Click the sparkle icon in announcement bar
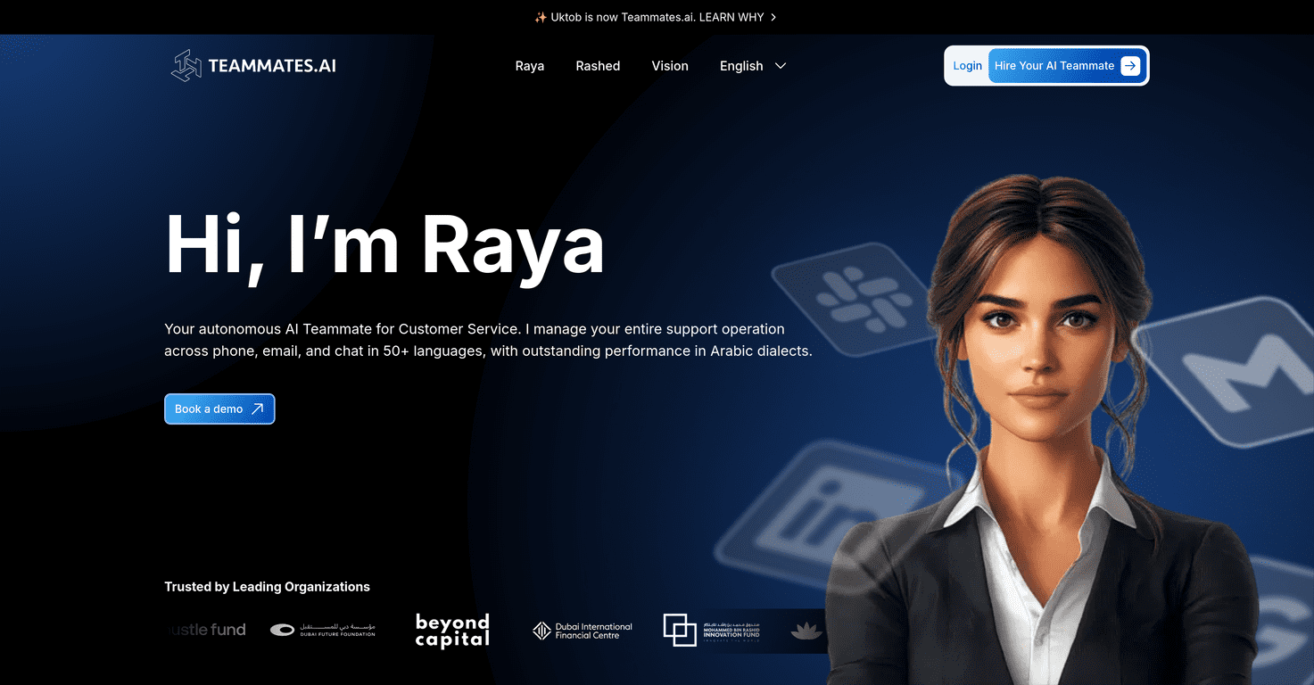 tap(541, 17)
